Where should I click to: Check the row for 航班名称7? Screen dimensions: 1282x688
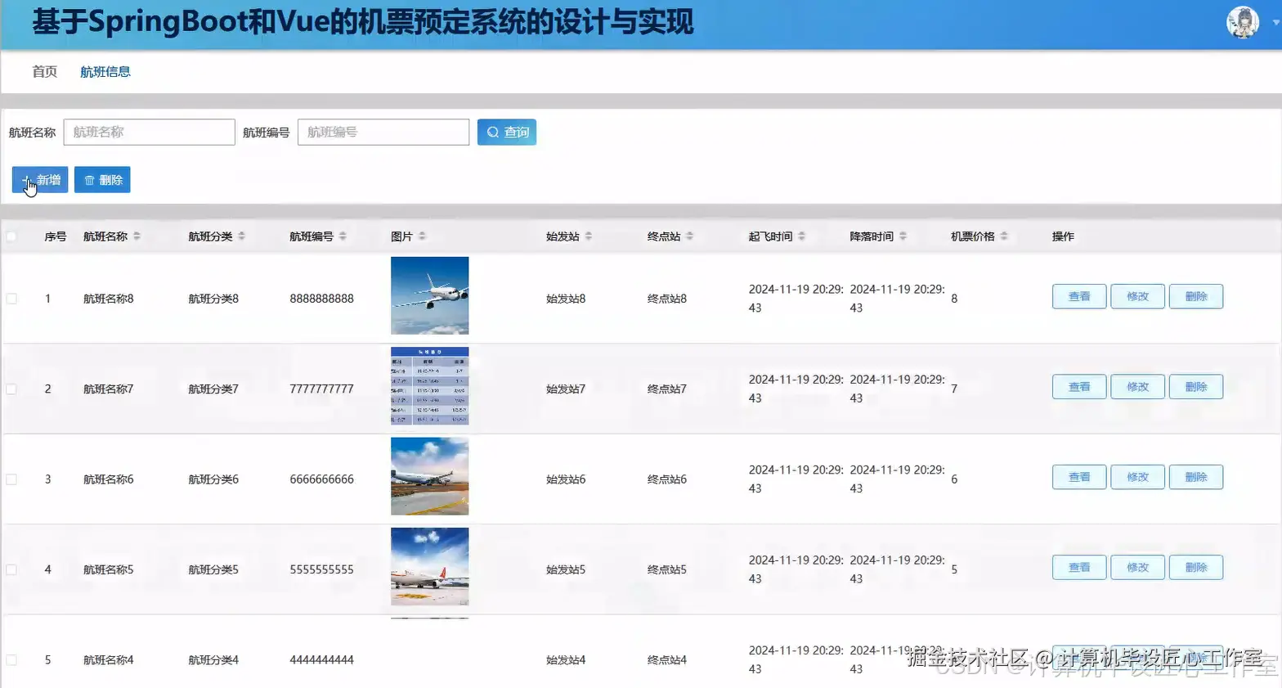coord(11,389)
